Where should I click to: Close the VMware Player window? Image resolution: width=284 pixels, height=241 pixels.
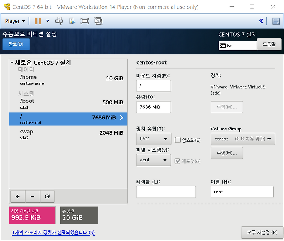[273, 7]
